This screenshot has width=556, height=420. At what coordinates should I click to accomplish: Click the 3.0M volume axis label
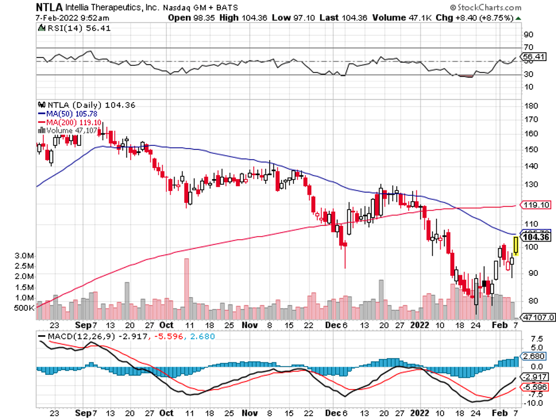tap(24, 256)
